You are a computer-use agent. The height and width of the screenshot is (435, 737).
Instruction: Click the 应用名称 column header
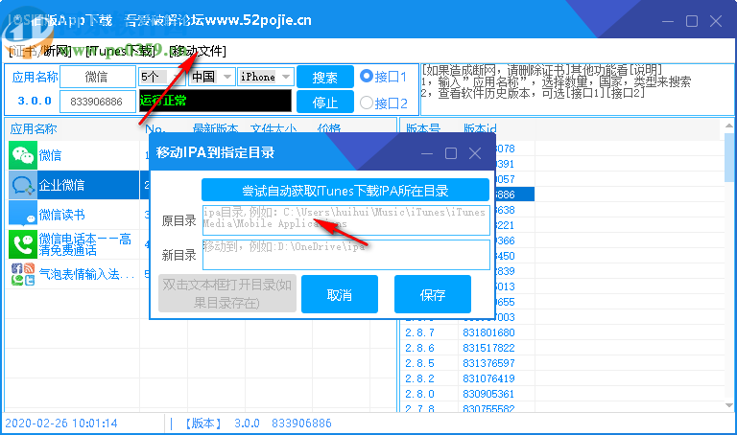(x=34, y=128)
